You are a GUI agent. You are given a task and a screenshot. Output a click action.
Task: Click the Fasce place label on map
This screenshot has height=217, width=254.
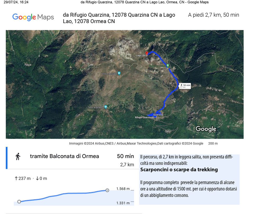pyautogui.click(x=28, y=65)
